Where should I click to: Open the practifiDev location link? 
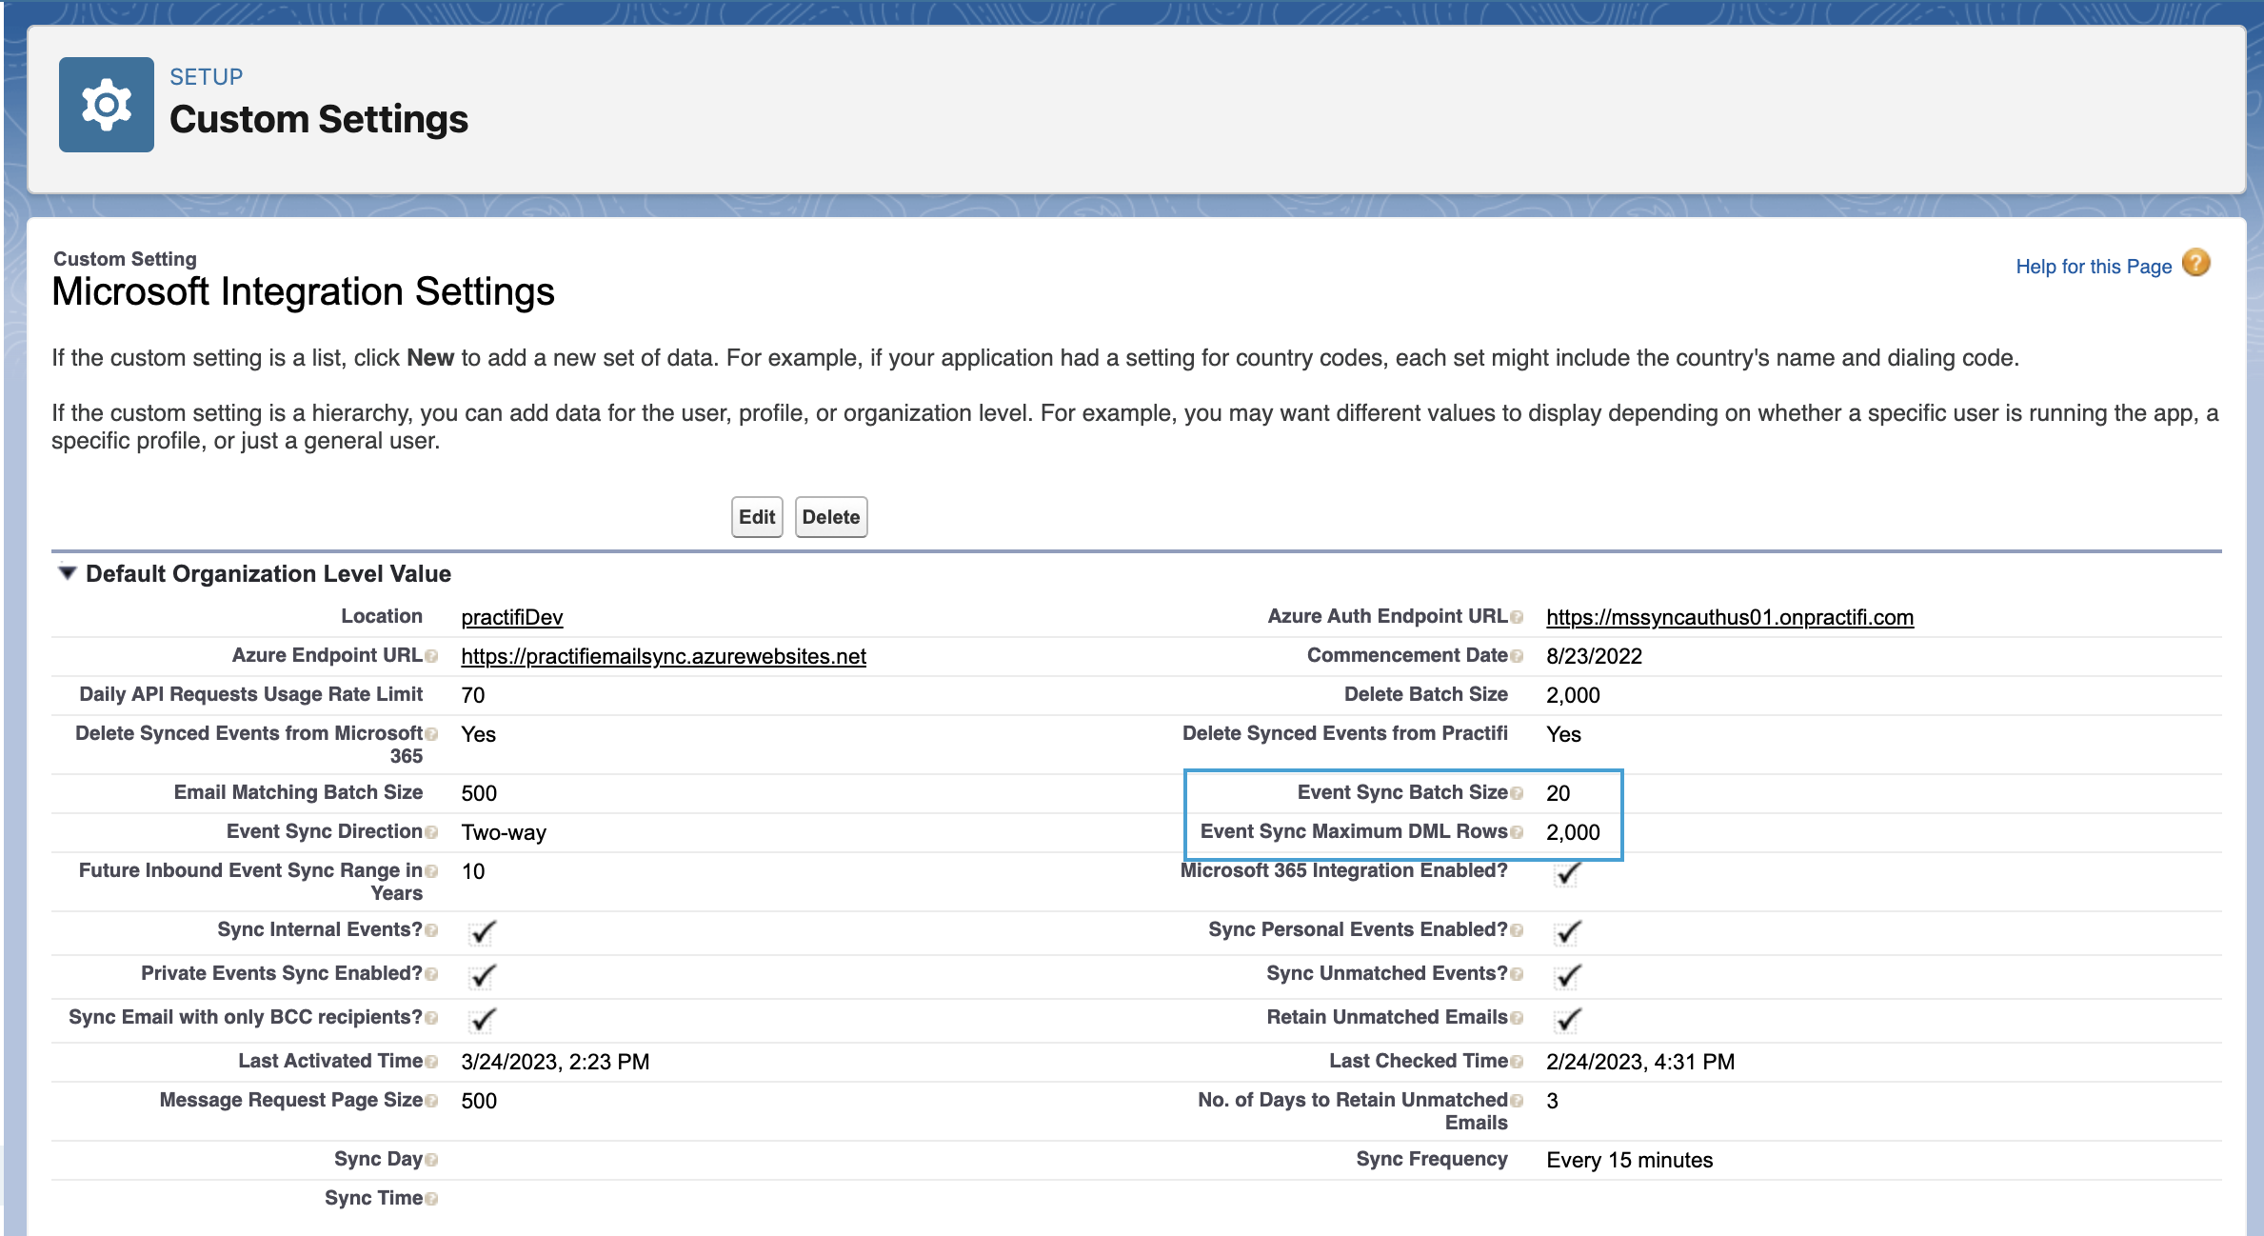pyautogui.click(x=511, y=616)
